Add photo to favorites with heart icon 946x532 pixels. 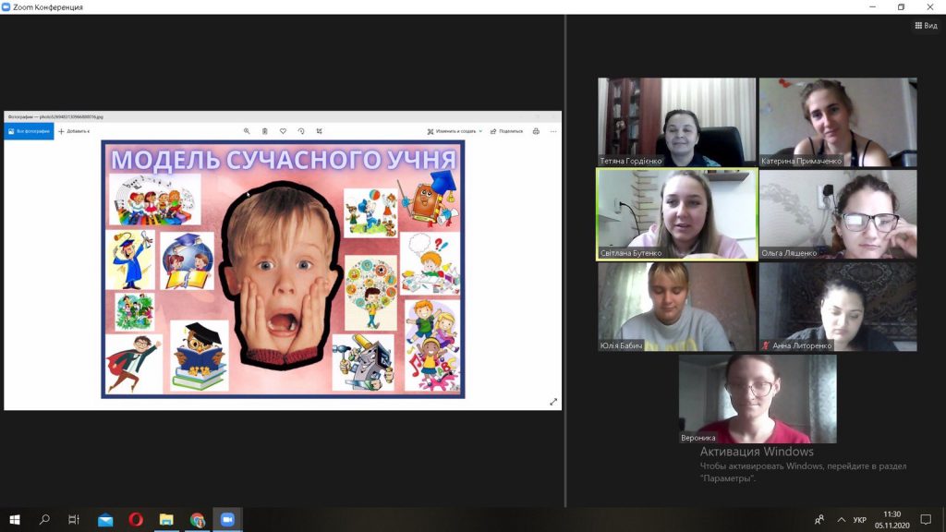tap(283, 131)
